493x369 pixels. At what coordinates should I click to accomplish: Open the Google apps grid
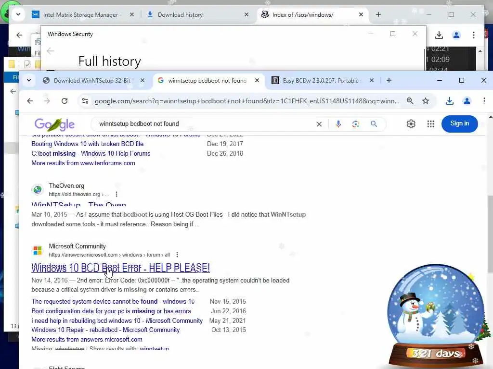431,124
